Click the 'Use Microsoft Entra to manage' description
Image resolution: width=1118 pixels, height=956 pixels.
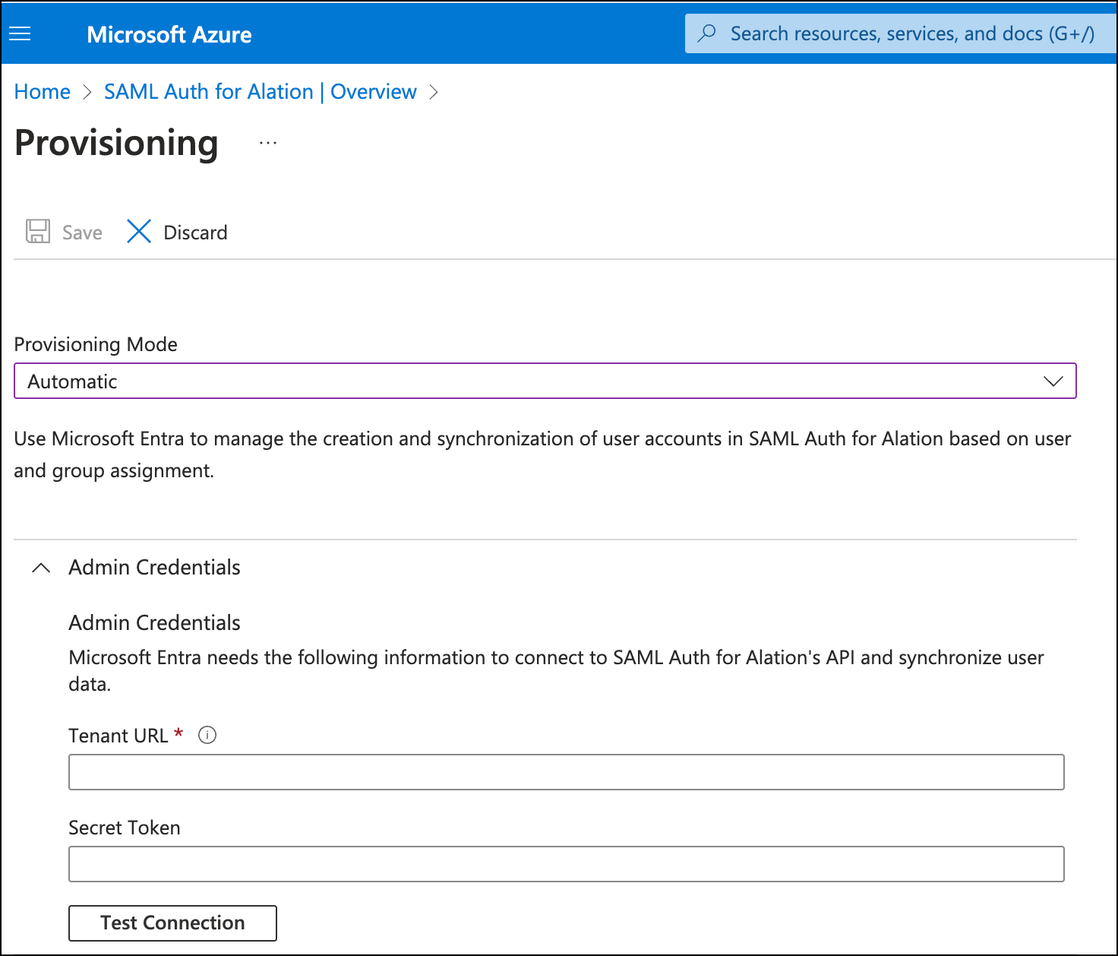pos(542,454)
